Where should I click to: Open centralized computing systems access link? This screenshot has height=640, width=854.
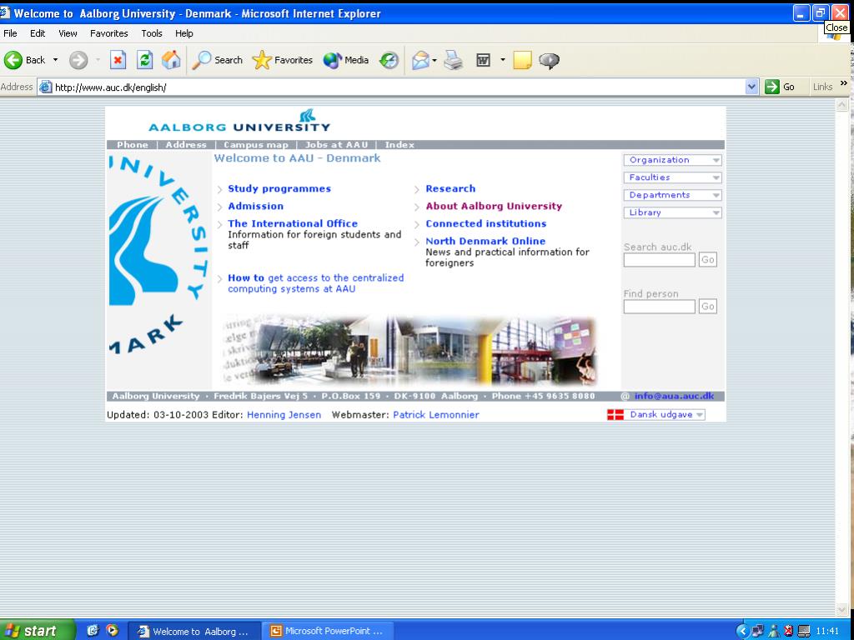pyautogui.click(x=316, y=283)
